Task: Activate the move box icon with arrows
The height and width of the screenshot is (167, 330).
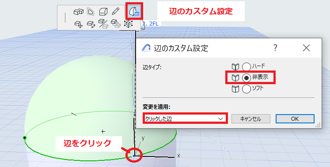Action: point(79,24)
